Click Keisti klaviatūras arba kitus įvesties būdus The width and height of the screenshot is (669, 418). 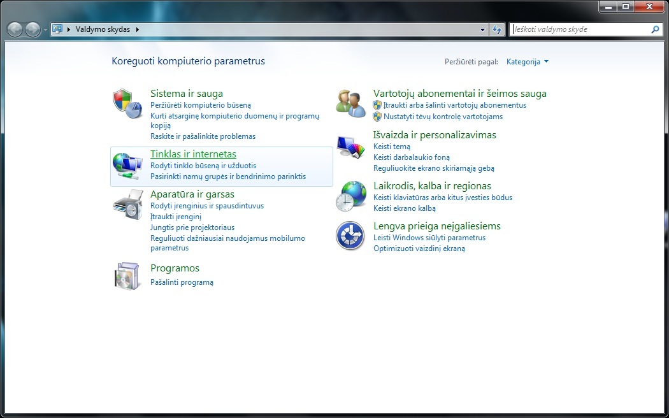coord(443,198)
